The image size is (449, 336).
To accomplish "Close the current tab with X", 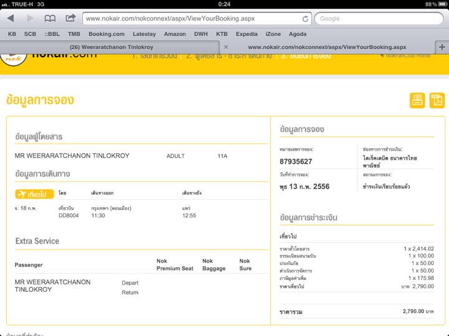I will (226, 47).
